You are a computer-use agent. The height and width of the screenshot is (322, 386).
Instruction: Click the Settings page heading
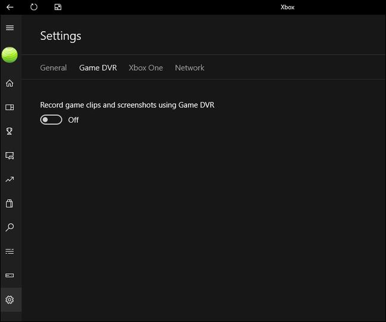click(61, 36)
